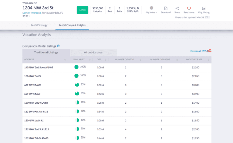Viewport: 233px width, 143px height.
Task: Click info icon beside Comparable Rental Listings
Action: [x=58, y=46]
